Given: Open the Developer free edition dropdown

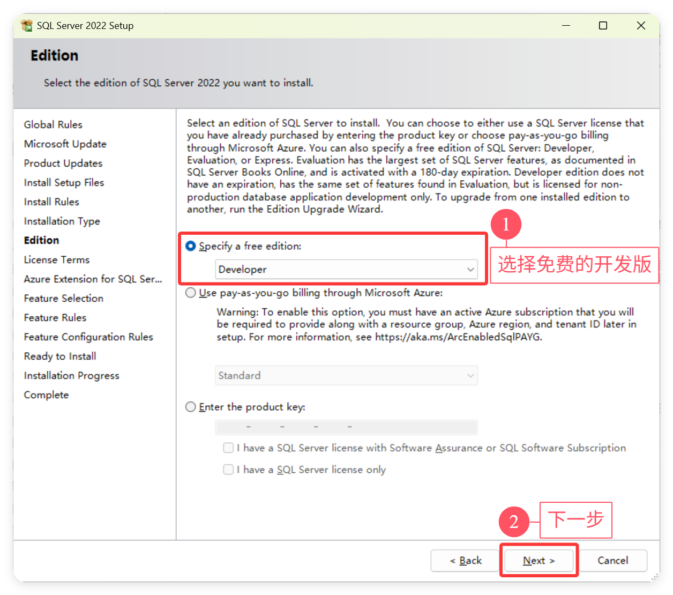Looking at the screenshot, I should [346, 269].
